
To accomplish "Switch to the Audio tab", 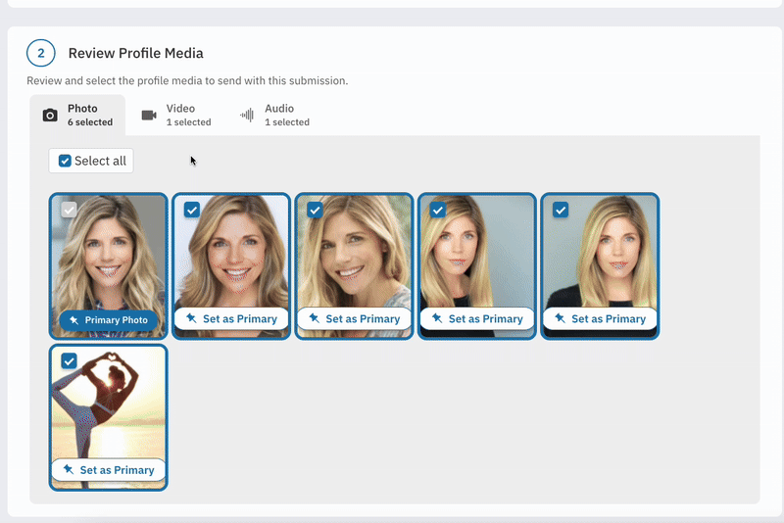I will coord(274,115).
